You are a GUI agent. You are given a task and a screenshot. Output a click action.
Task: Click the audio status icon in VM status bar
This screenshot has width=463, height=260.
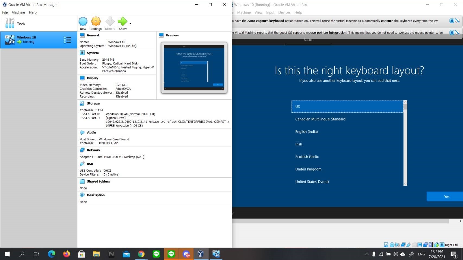(398, 245)
